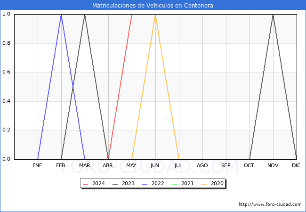This screenshot has height=212, width=306.
Task: Click the chart title 'Matriculaciones de Vehiculos en Centenera'
Action: [x=153, y=6]
